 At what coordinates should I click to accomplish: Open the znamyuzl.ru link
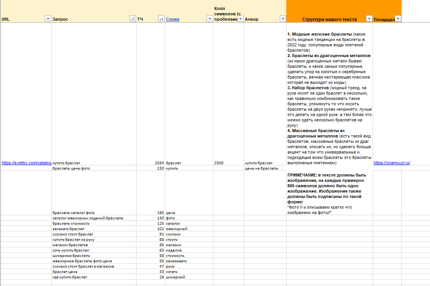pyautogui.click(x=392, y=163)
